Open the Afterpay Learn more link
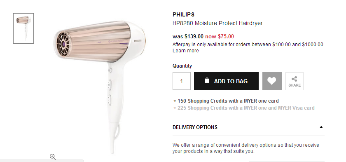The width and height of the screenshot is (346, 162). [186, 51]
